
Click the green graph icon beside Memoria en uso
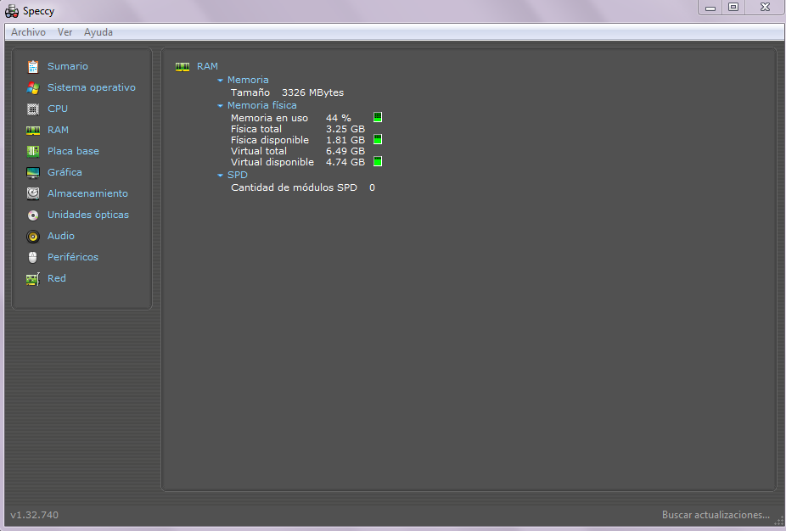[378, 117]
